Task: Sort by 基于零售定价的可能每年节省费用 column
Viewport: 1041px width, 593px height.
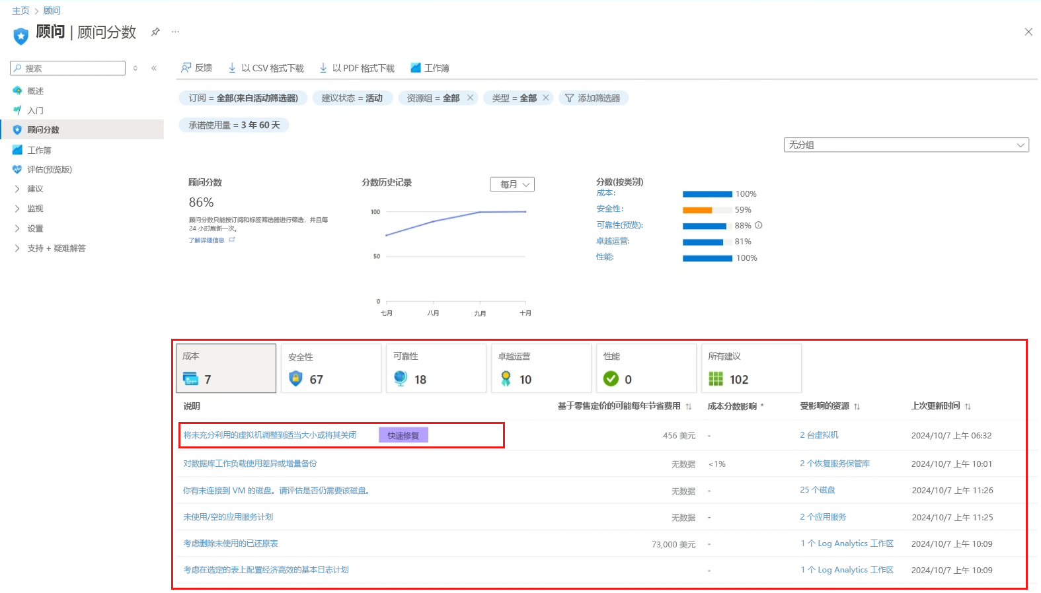Action: 625,406
